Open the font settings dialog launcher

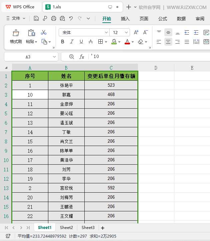[x=150, y=47]
